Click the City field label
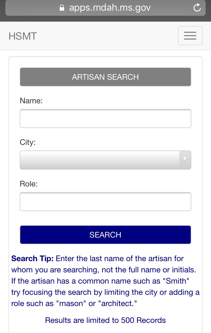Image resolution: width=211 pixels, height=333 pixels. (28, 142)
